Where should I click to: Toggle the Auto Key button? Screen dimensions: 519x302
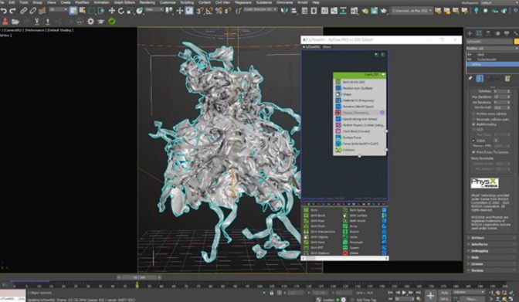pos(444,293)
